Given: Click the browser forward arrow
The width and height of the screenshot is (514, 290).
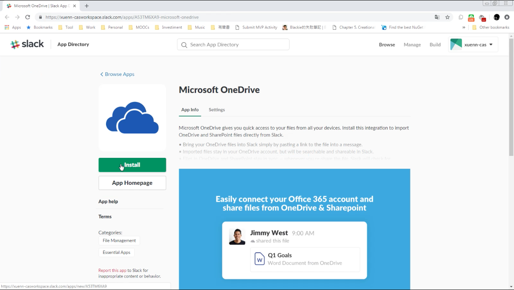Looking at the screenshot, I should (x=17, y=17).
